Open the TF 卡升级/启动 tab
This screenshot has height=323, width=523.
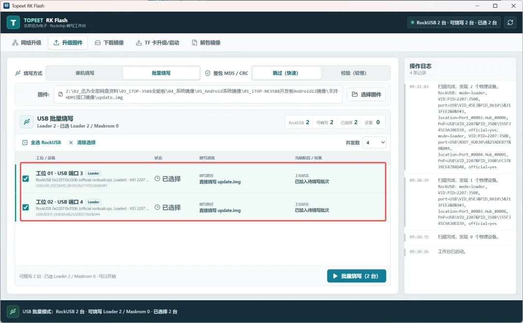pyautogui.click(x=158, y=43)
